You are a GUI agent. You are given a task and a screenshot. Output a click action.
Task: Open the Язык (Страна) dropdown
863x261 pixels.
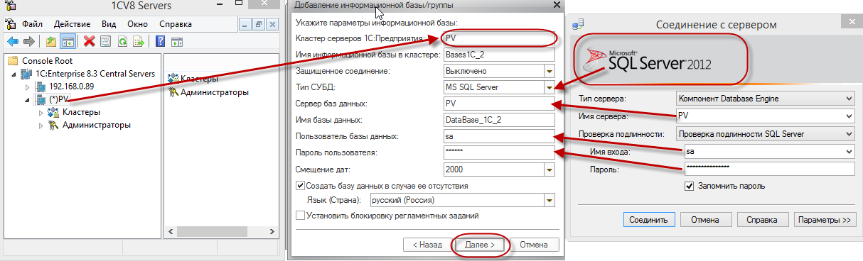(549, 200)
